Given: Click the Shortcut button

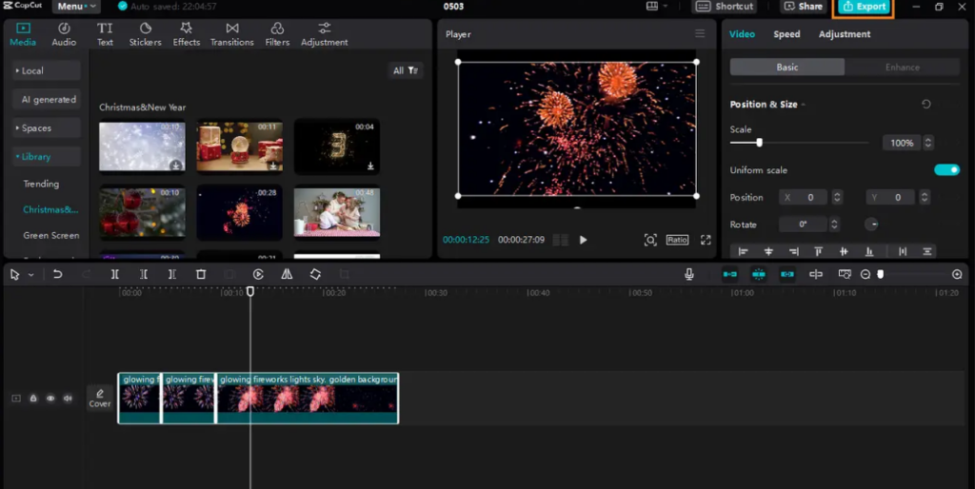Looking at the screenshot, I should [x=725, y=7].
